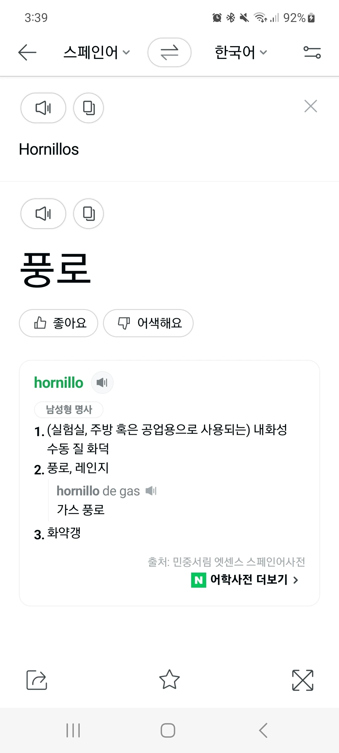Screen dimensions: 339x753
Task: Play pronunciation of dictionary word hornillo
Action: pos(102,382)
